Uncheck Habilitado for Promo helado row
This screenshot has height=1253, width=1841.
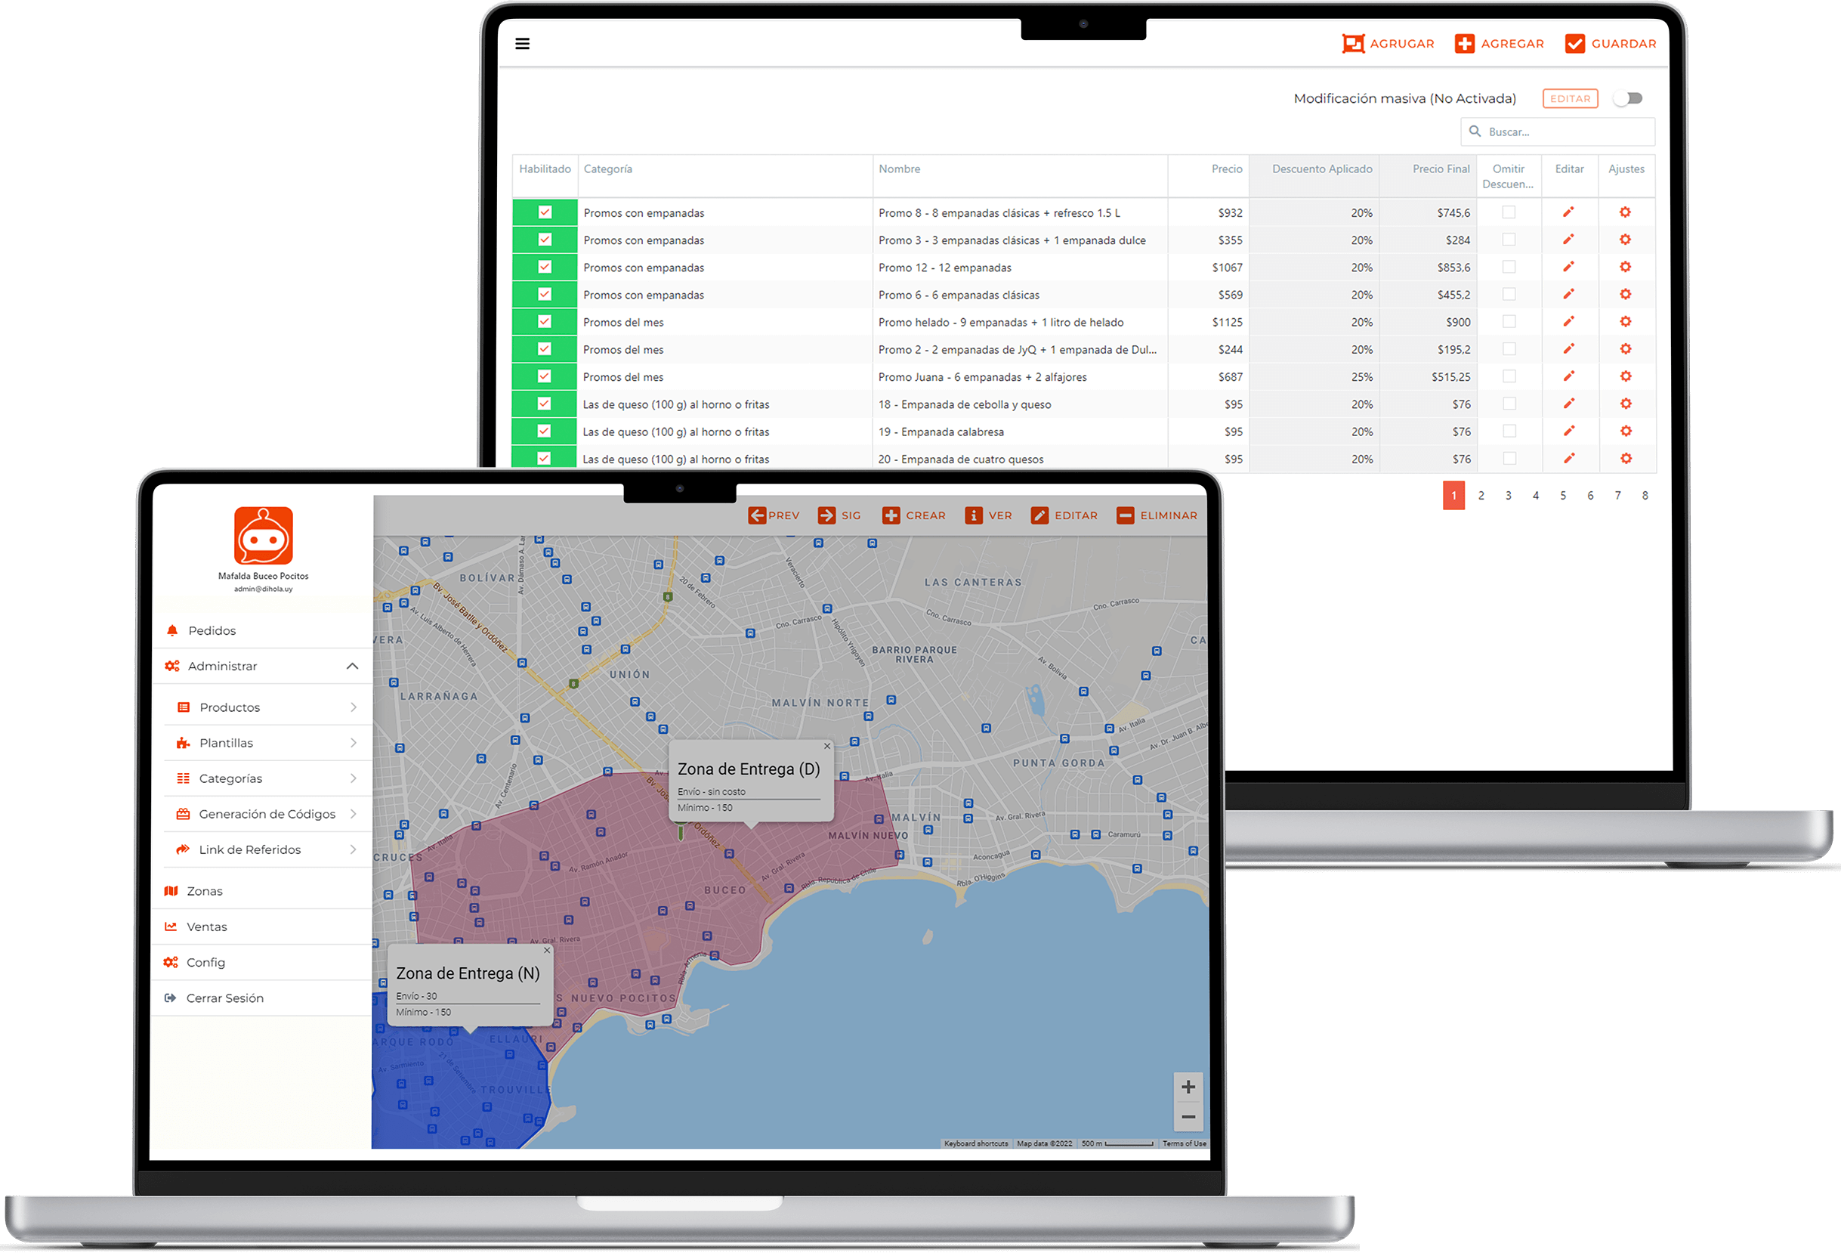(x=544, y=322)
